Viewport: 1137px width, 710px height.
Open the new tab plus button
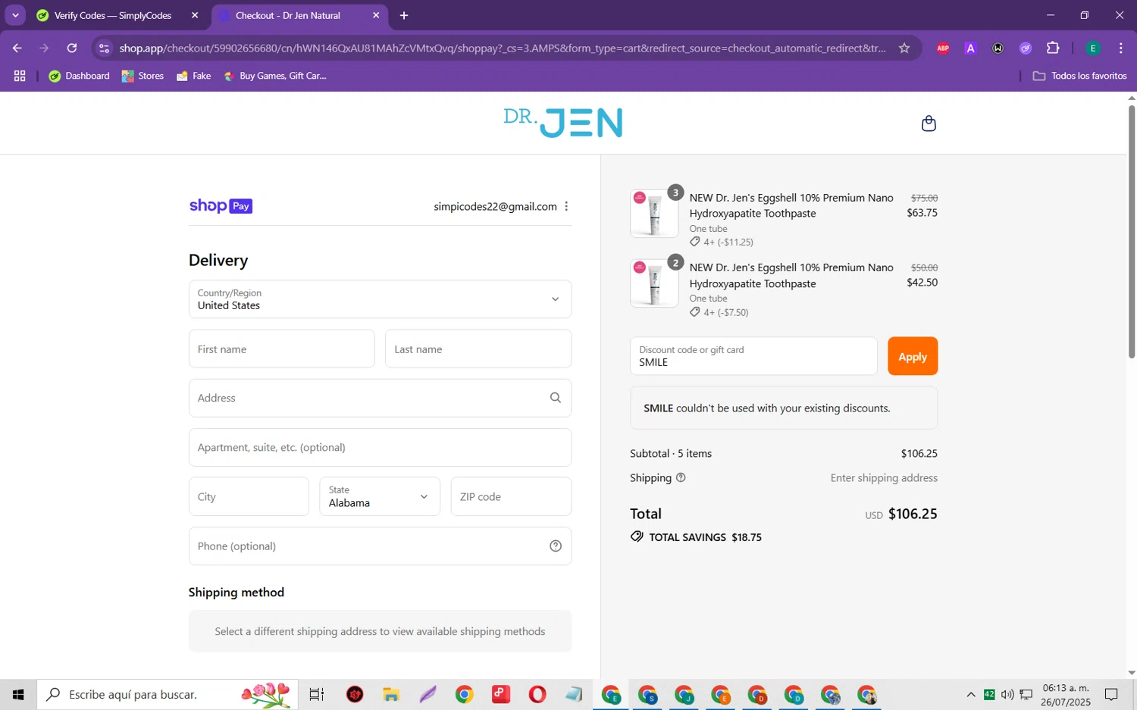[404, 15]
